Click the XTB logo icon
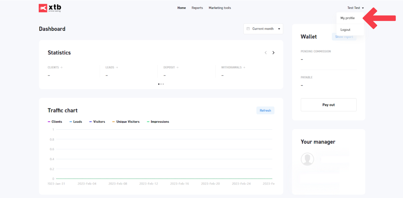Viewport: 403px width, 198px height. (x=43, y=8)
